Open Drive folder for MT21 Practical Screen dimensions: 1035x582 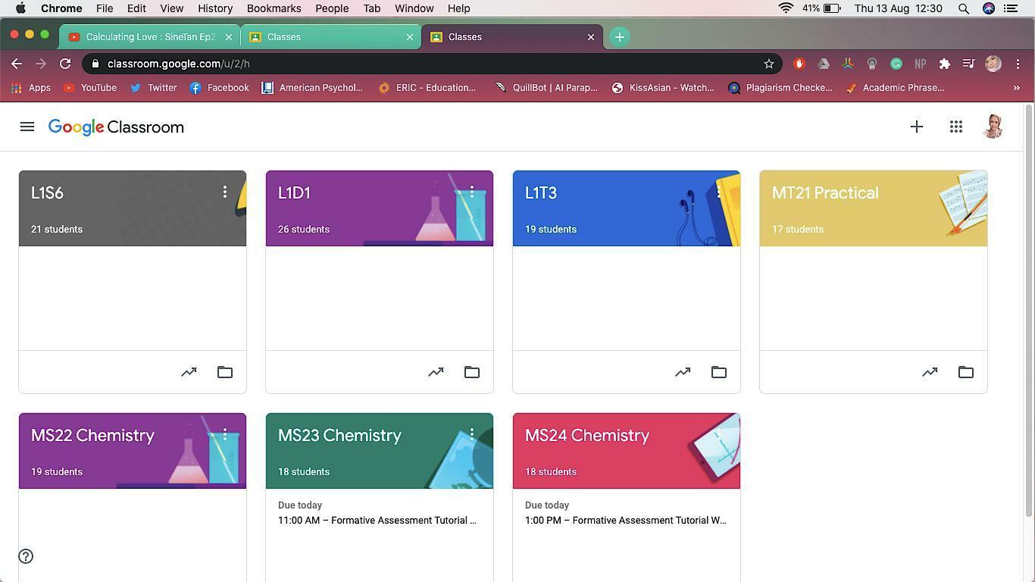(966, 372)
